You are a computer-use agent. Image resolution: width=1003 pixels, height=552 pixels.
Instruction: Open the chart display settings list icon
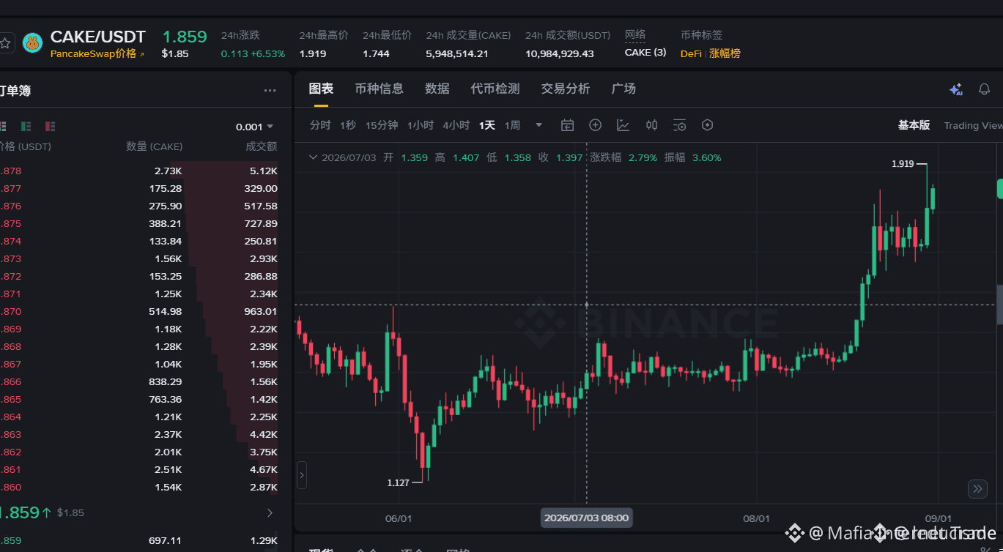click(679, 125)
